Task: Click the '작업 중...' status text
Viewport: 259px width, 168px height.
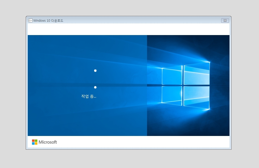Action: pyautogui.click(x=89, y=96)
